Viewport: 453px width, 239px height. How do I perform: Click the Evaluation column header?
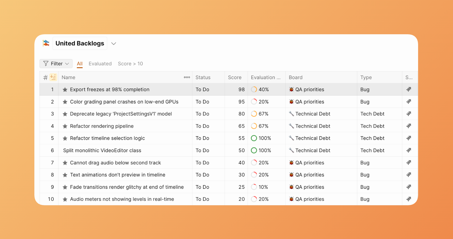click(265, 77)
